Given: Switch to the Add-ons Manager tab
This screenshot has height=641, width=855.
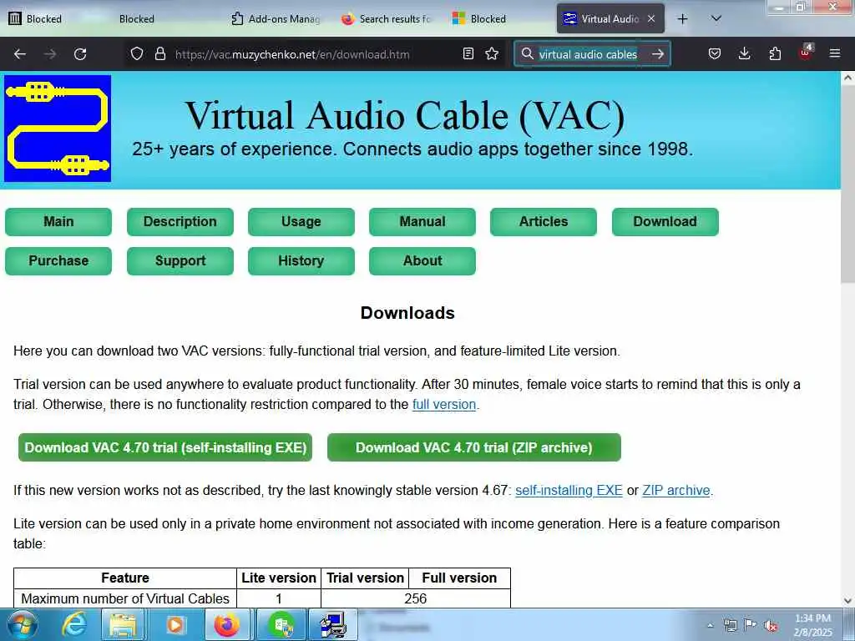Looking at the screenshot, I should tap(276, 18).
